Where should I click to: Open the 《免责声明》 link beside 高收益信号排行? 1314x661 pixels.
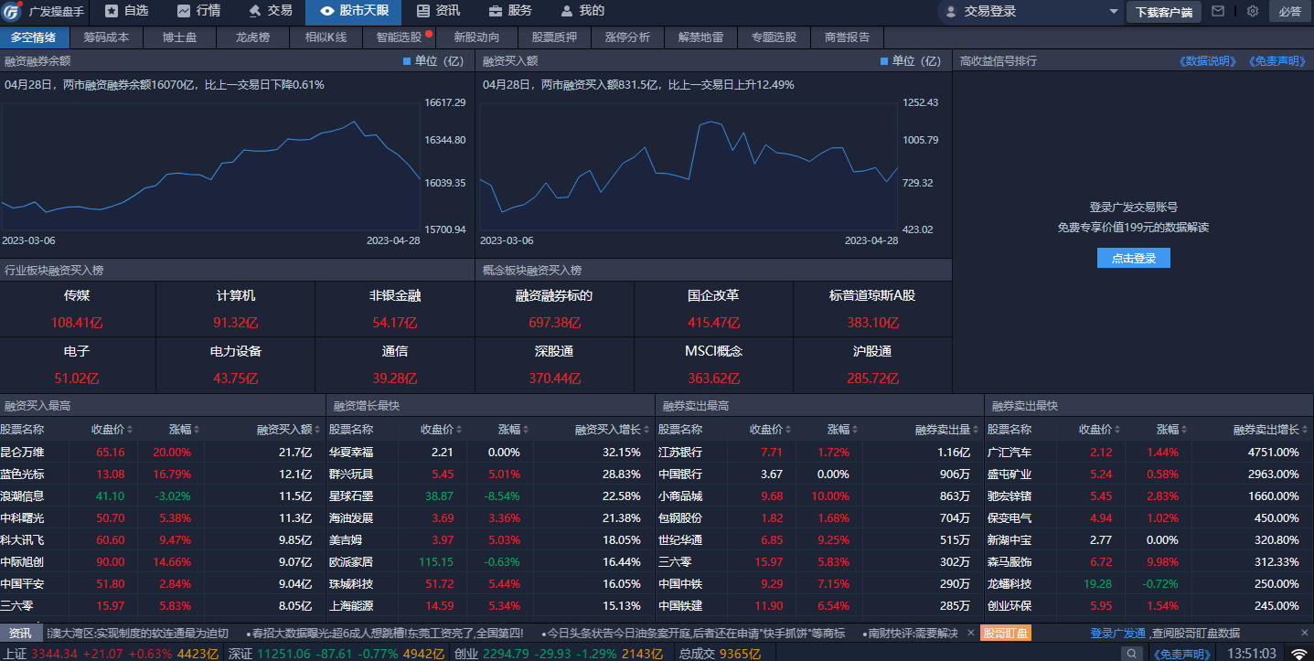click(1278, 61)
